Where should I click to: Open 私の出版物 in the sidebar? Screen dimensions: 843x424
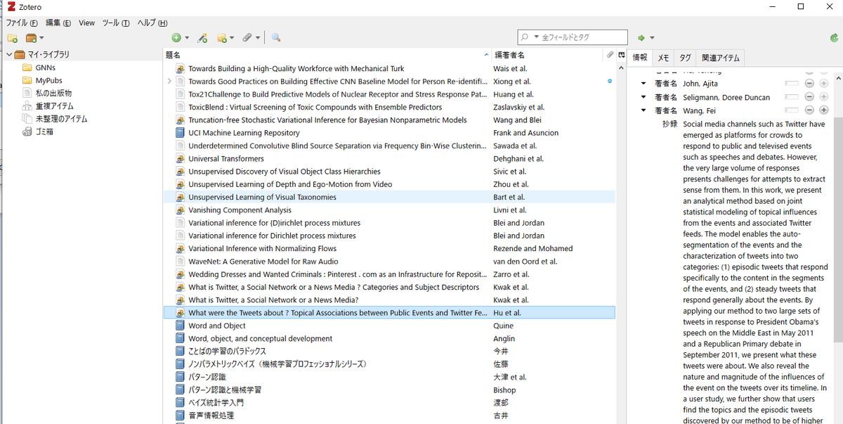pos(53,94)
